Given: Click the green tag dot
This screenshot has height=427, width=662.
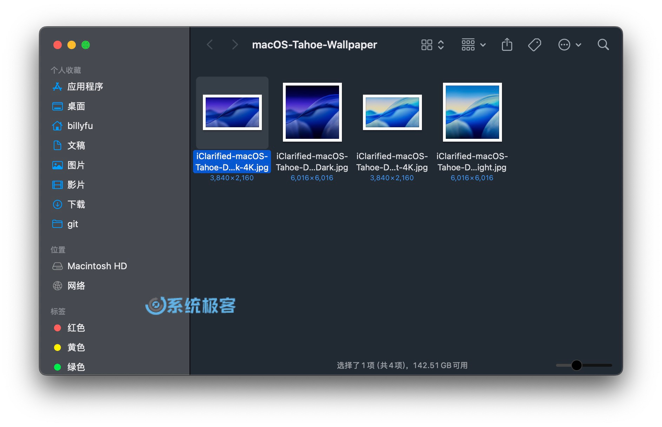Looking at the screenshot, I should tap(57, 367).
